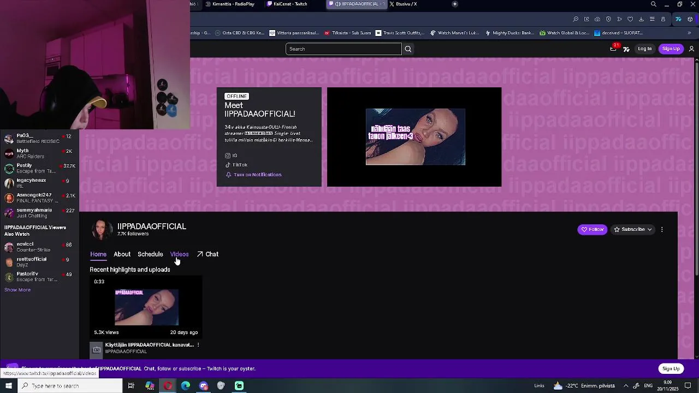699x393 pixels.
Task: Open the Windows Start menu
Action: [8, 386]
